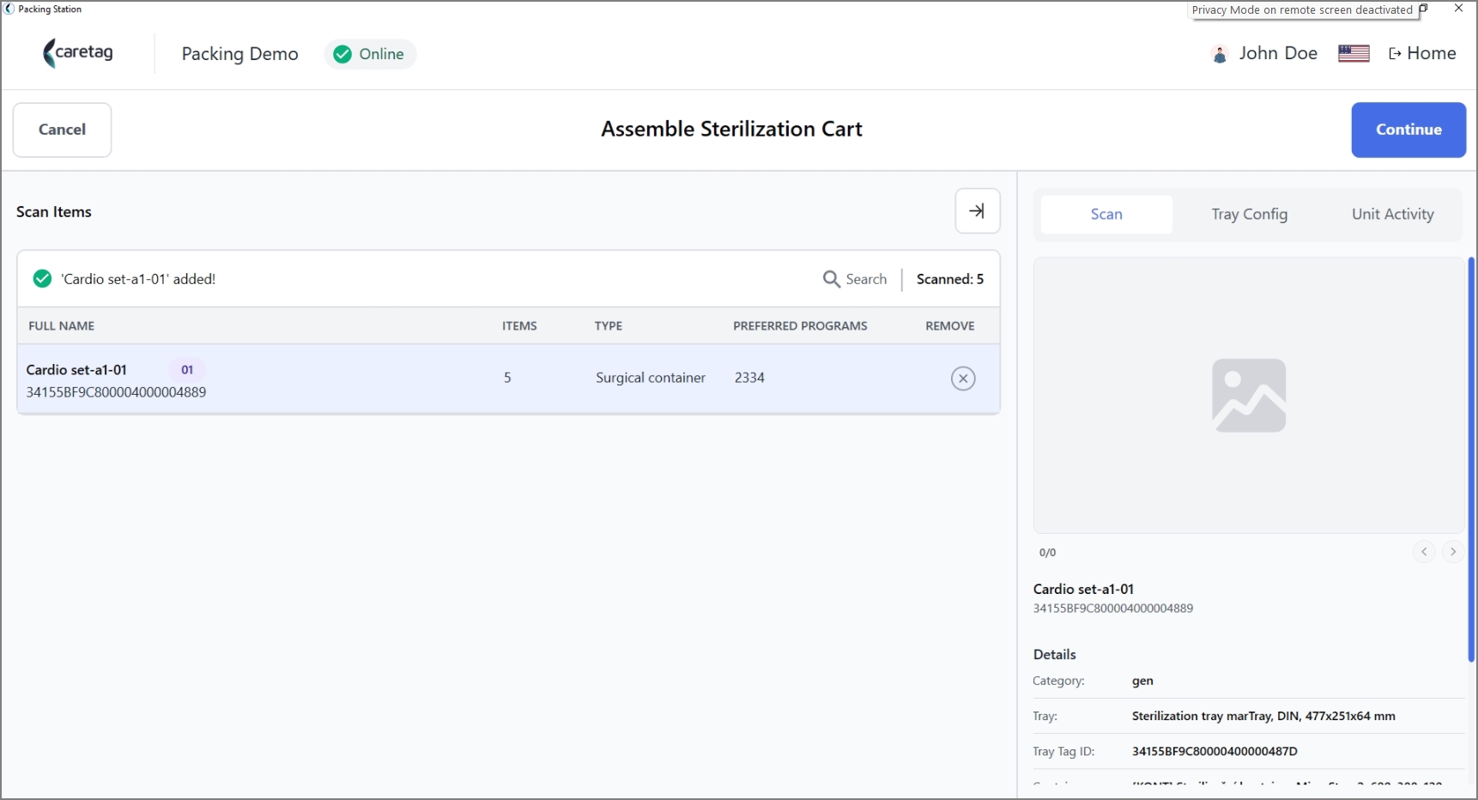
Task: Click the PREFERRED PROGRAMS column header
Action: click(x=800, y=326)
